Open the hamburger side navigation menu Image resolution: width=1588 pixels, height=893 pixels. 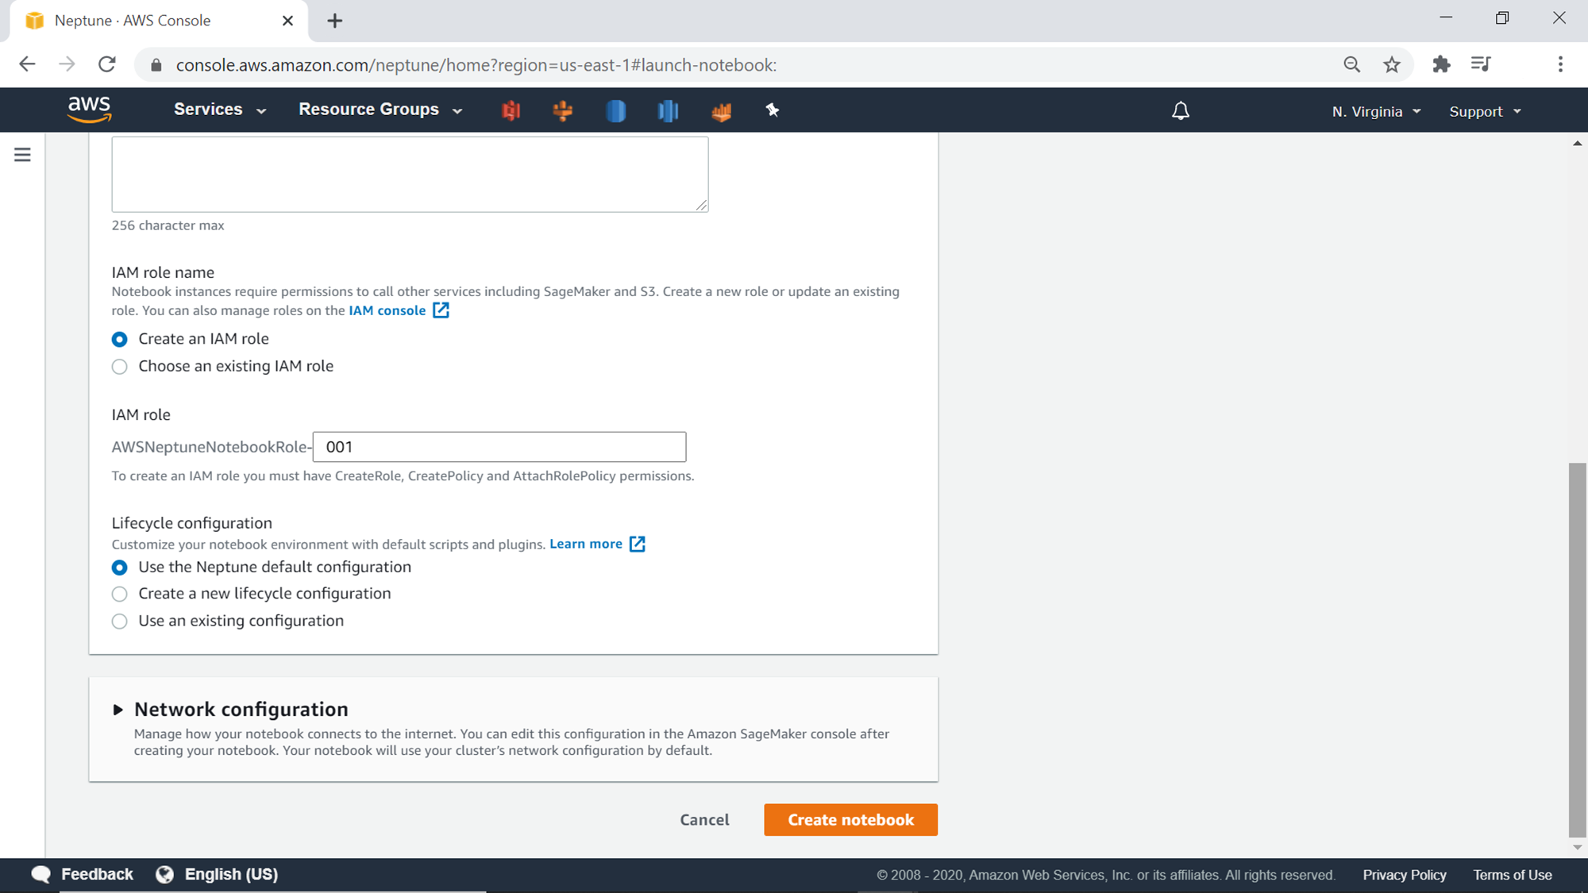(22, 155)
